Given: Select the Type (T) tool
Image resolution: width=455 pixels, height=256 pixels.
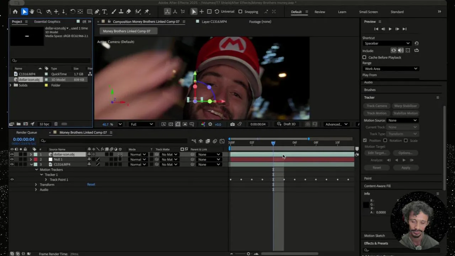Looking at the screenshot, I should (x=105, y=12).
